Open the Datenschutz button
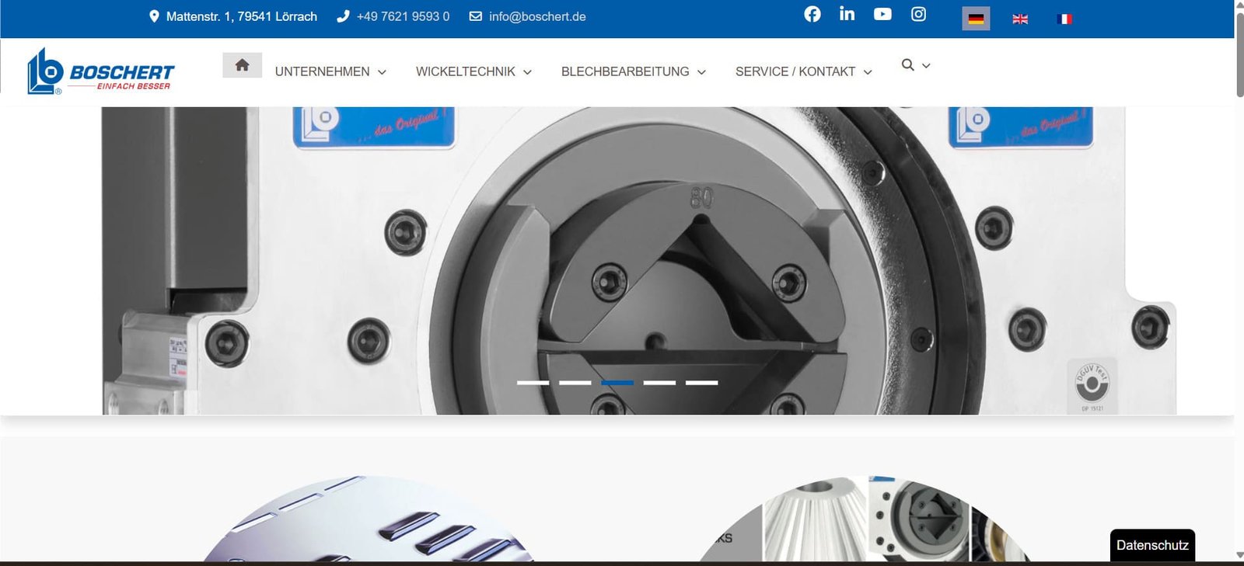Screen dimensions: 1244x566 coord(1152,545)
